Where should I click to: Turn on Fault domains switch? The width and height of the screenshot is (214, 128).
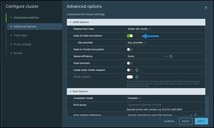tap(130, 63)
